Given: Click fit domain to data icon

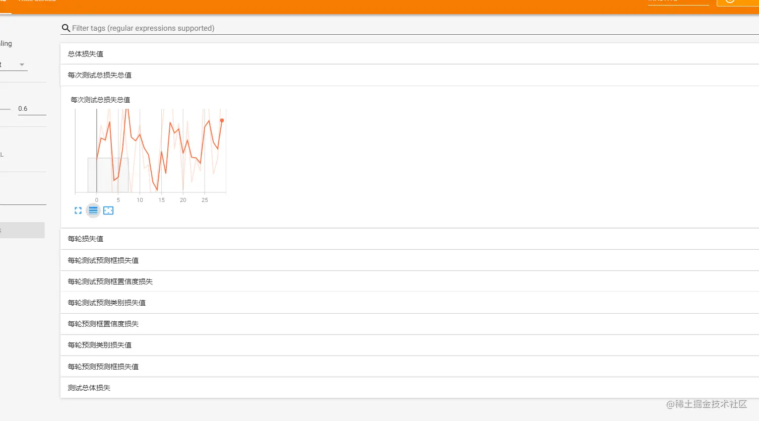Looking at the screenshot, I should tap(108, 210).
